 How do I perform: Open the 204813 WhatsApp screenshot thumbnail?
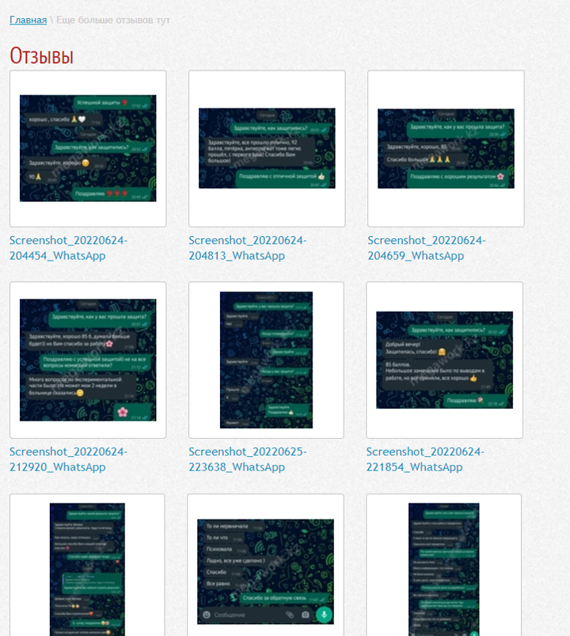pos(267,148)
